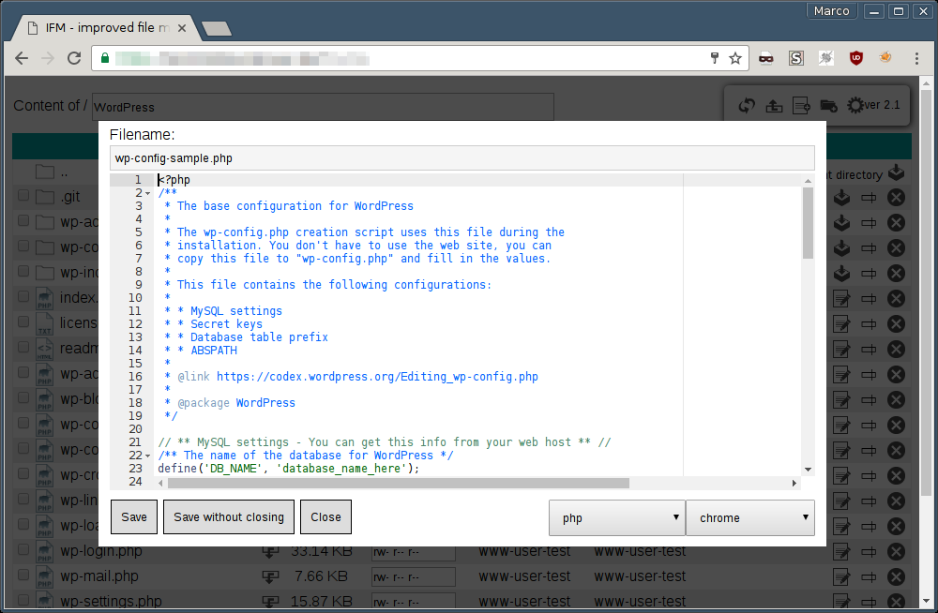Select the wp-login.php checkbox

23,549
